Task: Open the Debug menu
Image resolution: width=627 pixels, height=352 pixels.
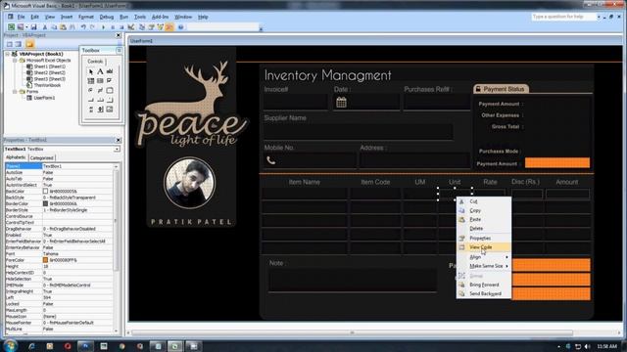Action: (107, 17)
